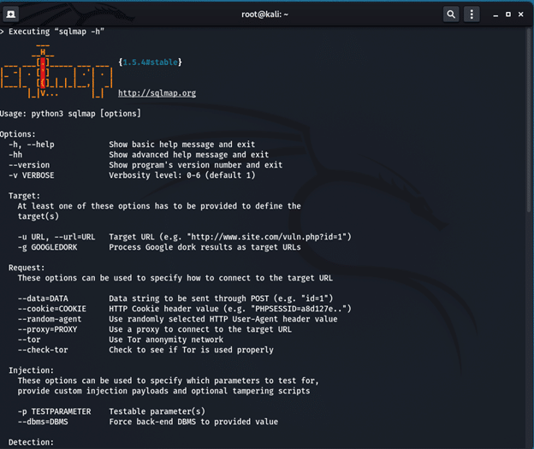Open the http://sqlmap.org link
This screenshot has height=449, width=534.
click(x=157, y=93)
